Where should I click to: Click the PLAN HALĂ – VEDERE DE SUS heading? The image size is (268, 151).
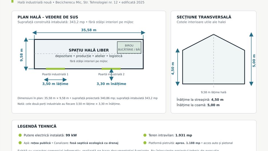click(x=48, y=17)
